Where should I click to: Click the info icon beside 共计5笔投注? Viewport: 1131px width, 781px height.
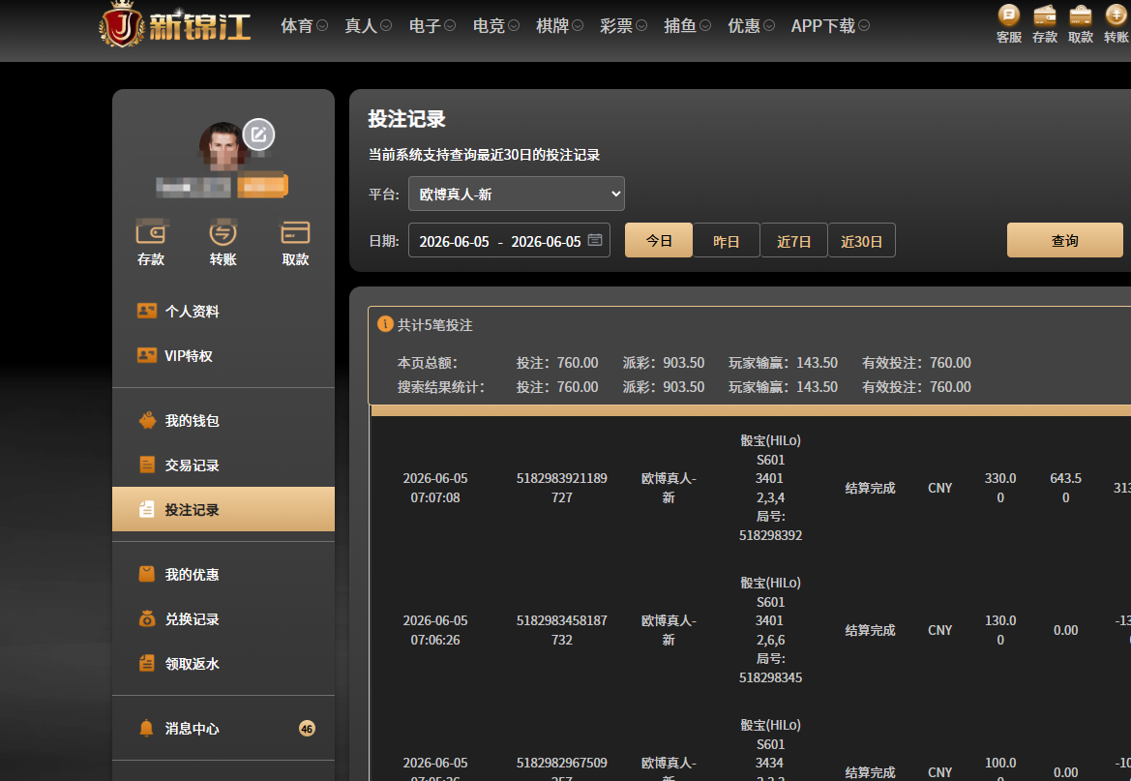pyautogui.click(x=385, y=324)
